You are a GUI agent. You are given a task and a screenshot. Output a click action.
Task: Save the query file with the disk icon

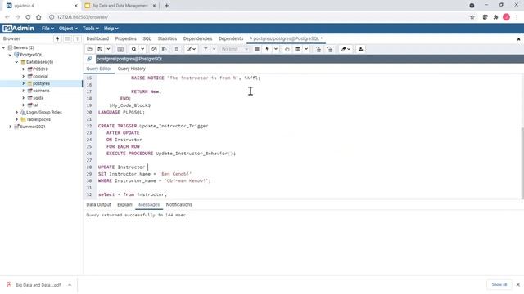tap(100, 49)
